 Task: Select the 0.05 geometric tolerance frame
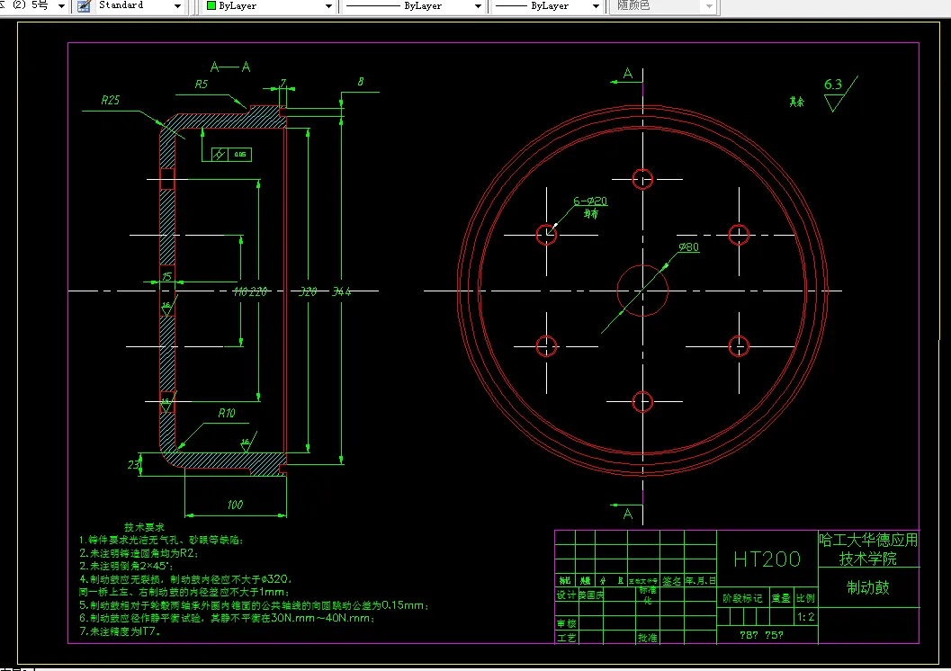pos(231,155)
